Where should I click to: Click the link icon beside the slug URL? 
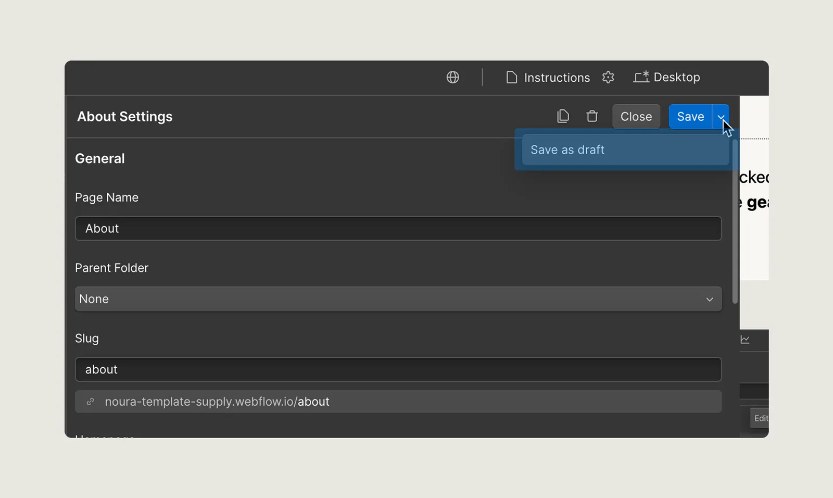[91, 401]
